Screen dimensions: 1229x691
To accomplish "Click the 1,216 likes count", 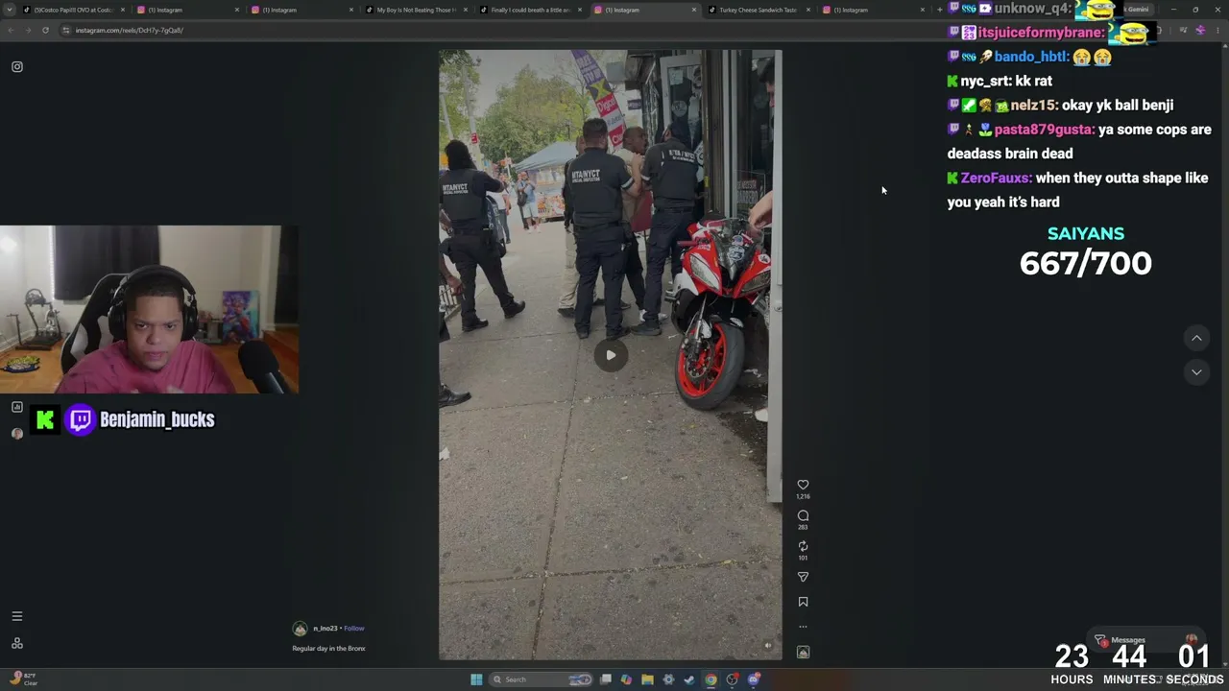I will [x=803, y=497].
